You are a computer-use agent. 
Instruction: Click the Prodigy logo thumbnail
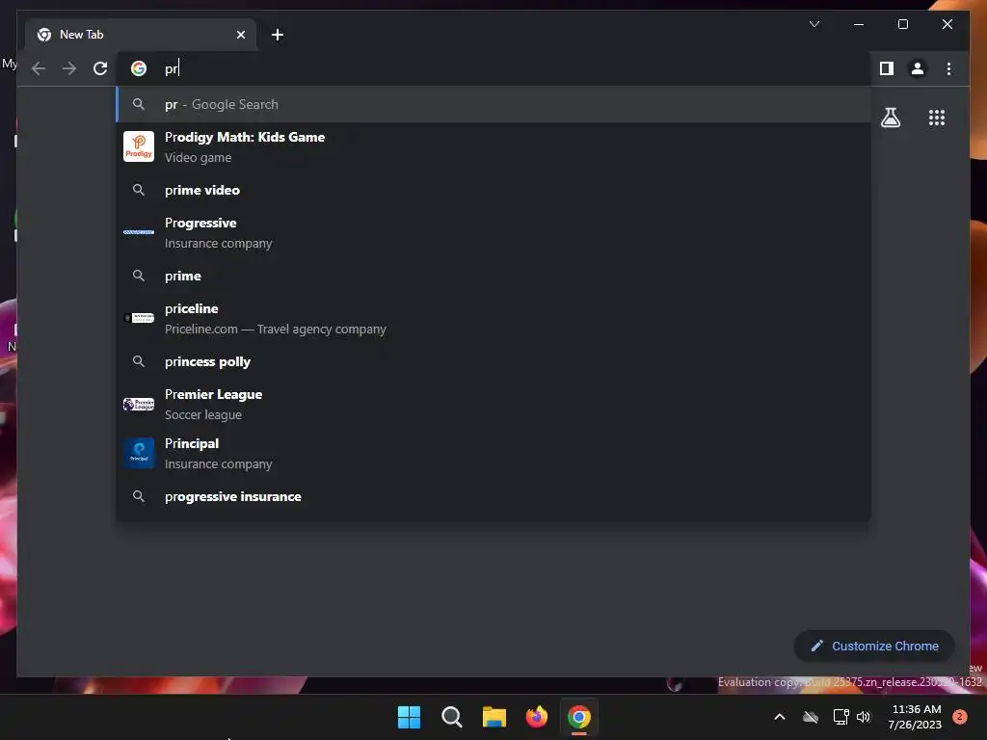139,146
